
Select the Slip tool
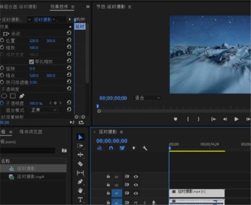80,173
